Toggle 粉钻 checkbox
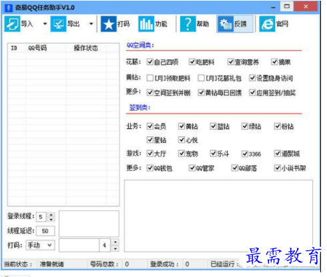This screenshot has width=327, height=277. pyautogui.click(x=278, y=126)
